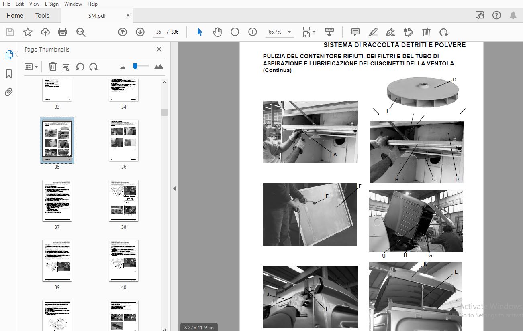The image size is (523, 331).
Task: Click the scroll up arrow in thumbnails panel
Action: (x=164, y=82)
